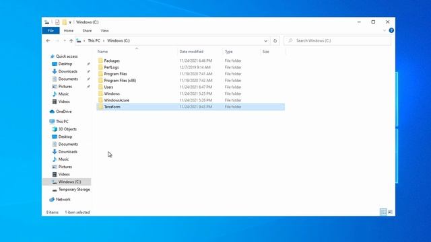Screen dimensions: 431x242
Task: Click Terraform date 11/24/2021 9:43 PM
Action: pos(196,107)
